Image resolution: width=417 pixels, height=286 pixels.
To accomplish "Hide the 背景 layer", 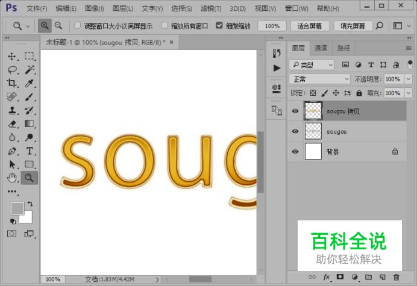I will click(x=295, y=152).
